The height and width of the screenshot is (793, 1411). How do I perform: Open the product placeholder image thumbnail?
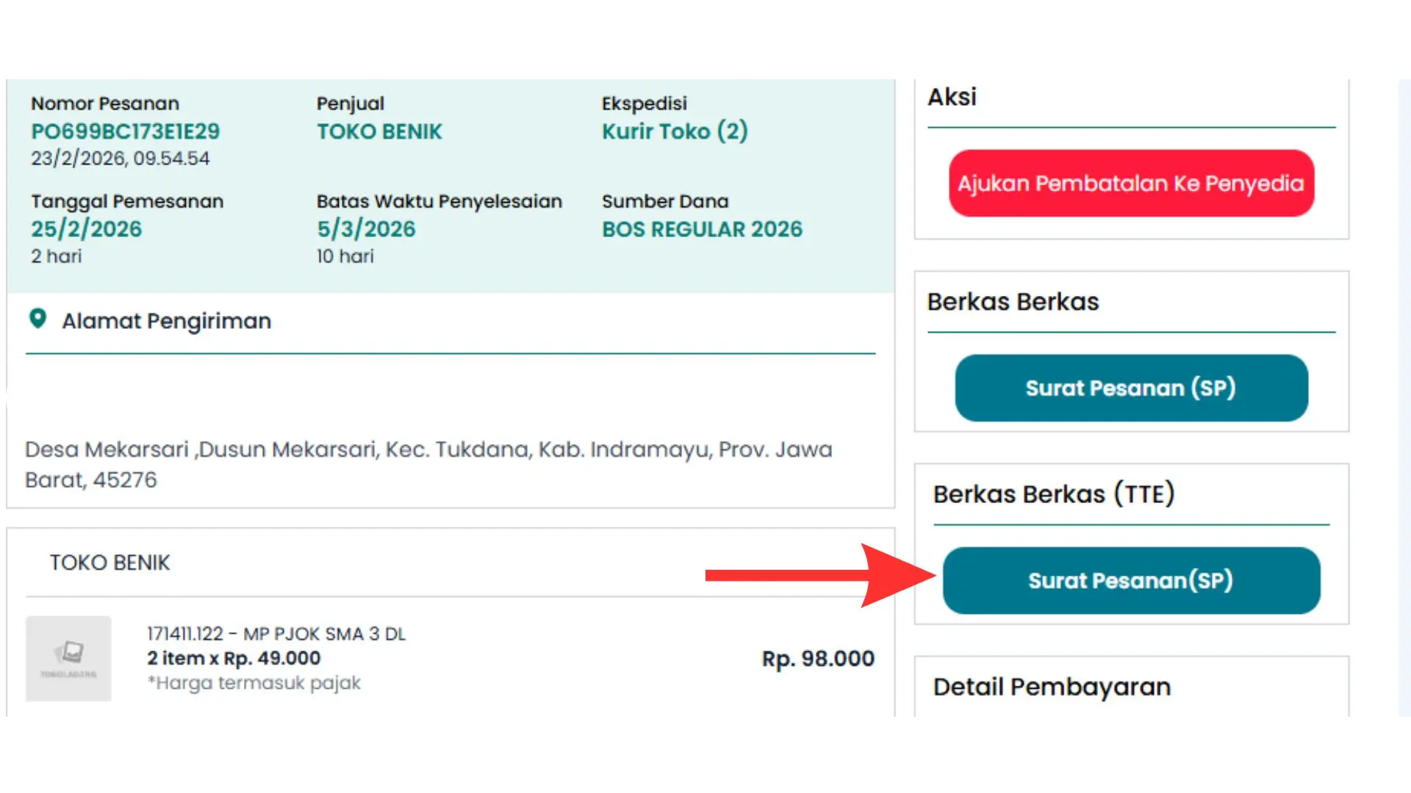point(68,659)
